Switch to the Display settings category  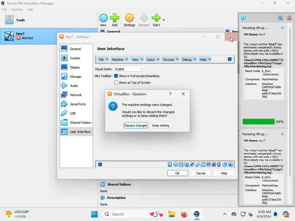pos(76,67)
